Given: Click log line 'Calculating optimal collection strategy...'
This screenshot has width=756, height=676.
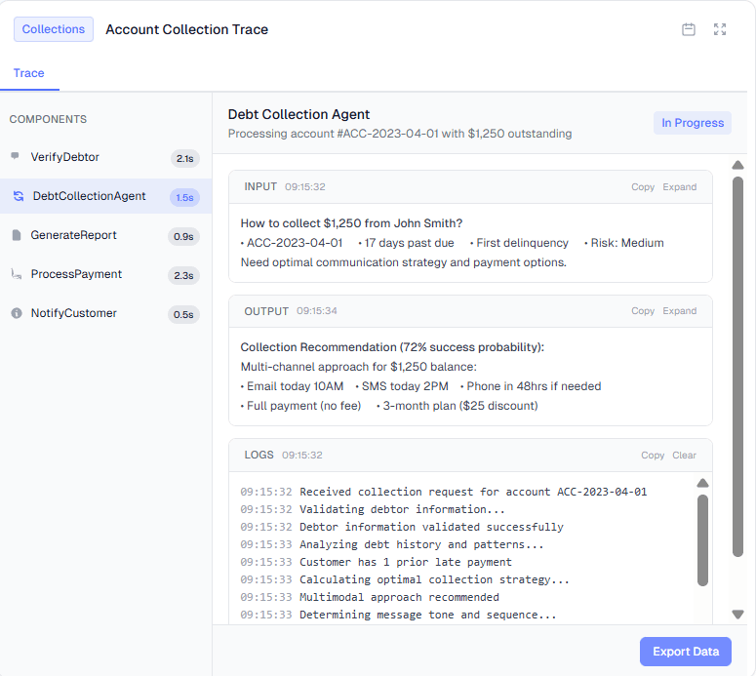Looking at the screenshot, I should click(405, 579).
